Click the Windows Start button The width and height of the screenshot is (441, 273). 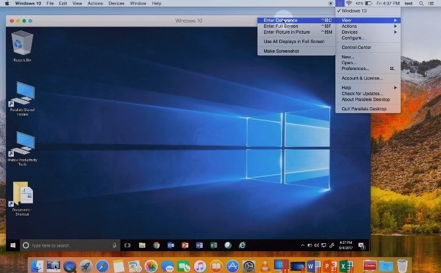click(13, 245)
